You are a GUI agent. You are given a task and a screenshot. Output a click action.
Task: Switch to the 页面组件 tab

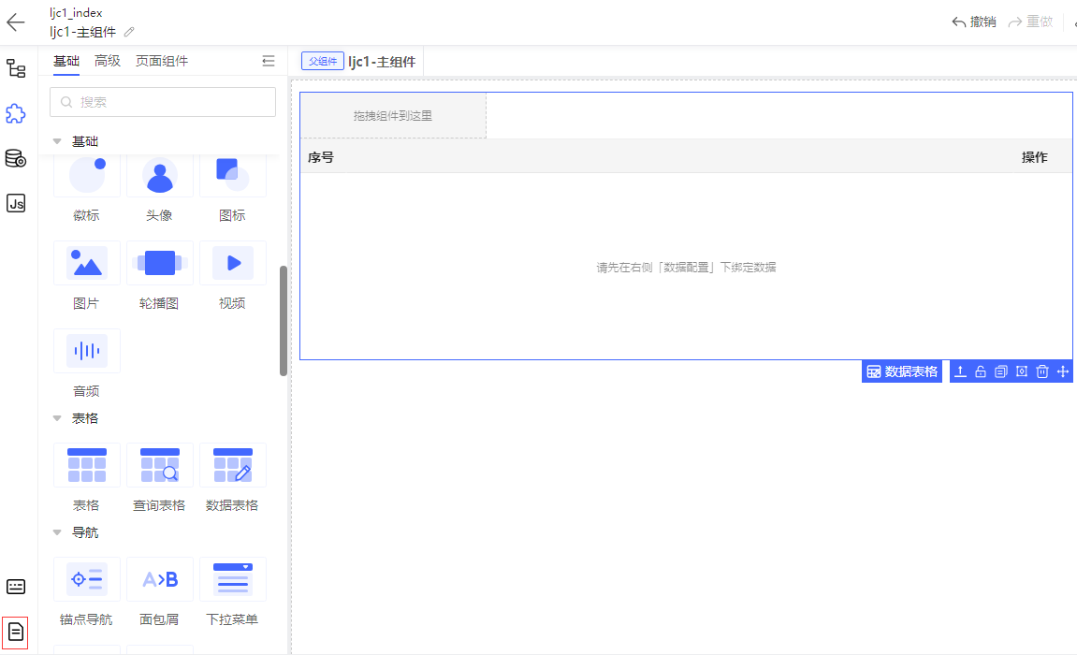[x=162, y=61]
